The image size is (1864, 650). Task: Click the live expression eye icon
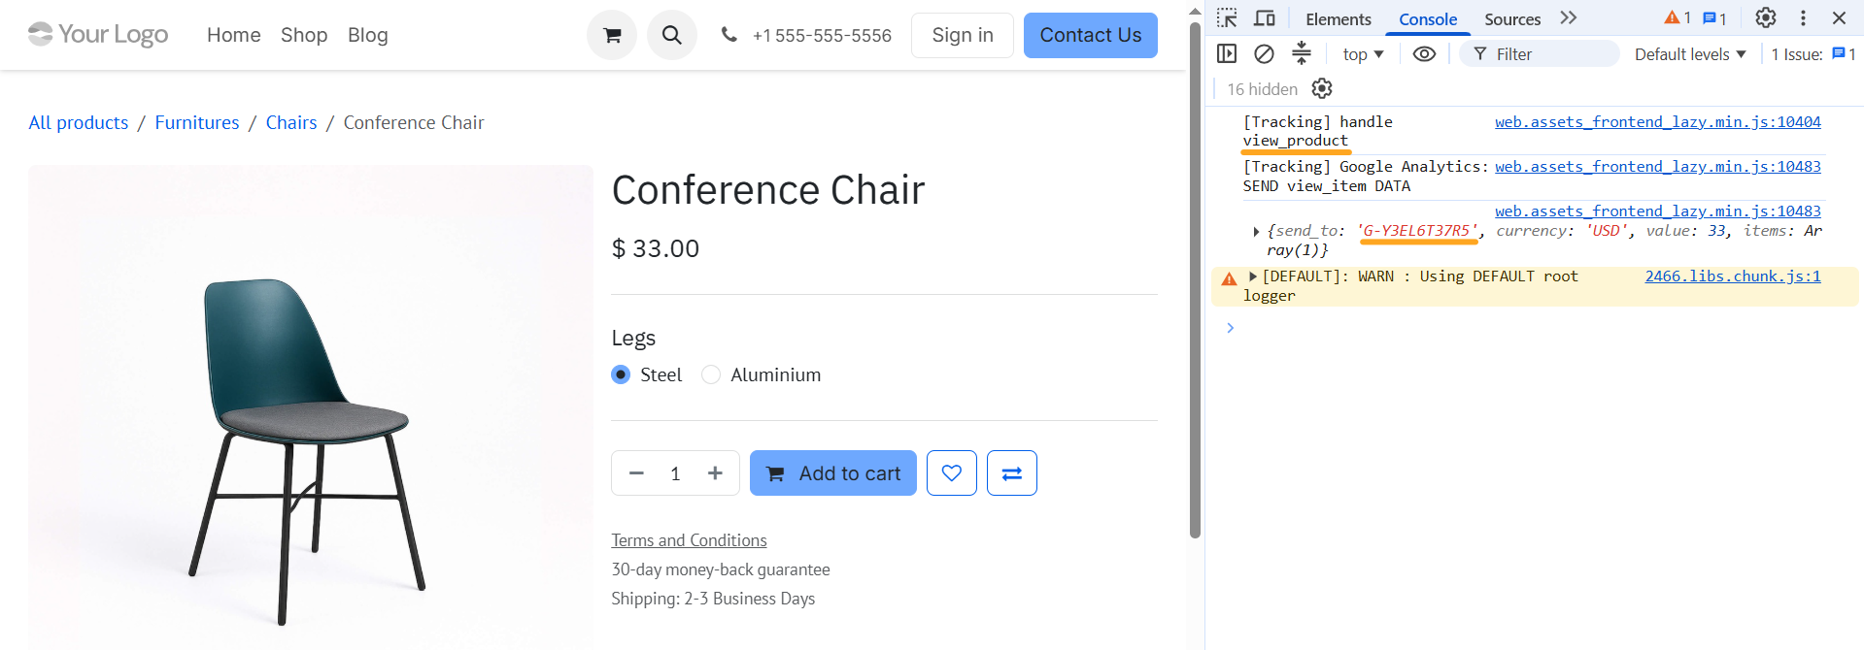(x=1424, y=53)
